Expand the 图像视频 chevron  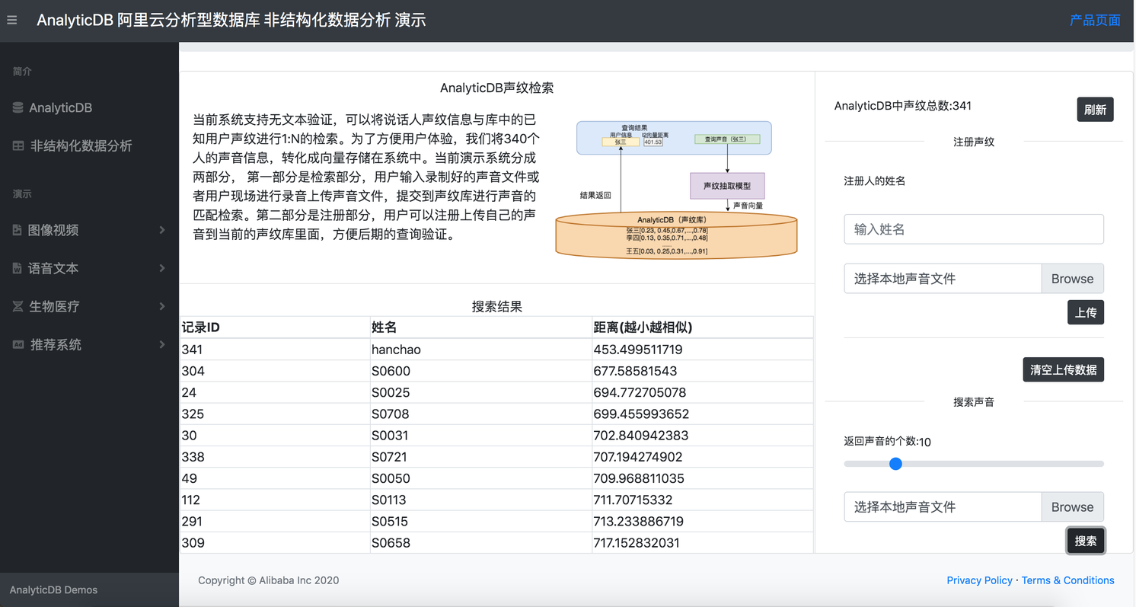[162, 230]
